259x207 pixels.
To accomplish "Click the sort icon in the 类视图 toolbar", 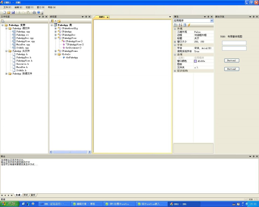I will 52,21.
